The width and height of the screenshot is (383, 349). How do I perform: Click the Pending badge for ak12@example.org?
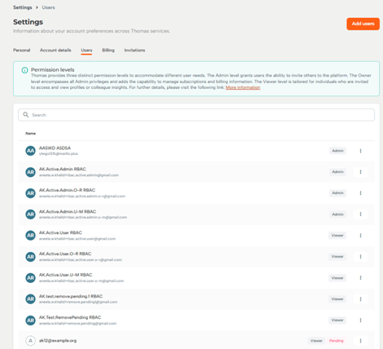pos(337,341)
